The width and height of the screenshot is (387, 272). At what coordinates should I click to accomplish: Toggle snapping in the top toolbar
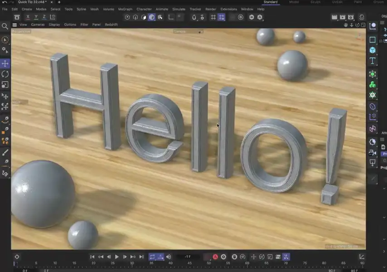coord(194,17)
